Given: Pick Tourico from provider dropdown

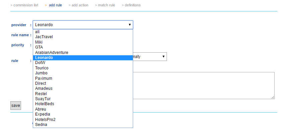Looking at the screenshot, I should tap(83, 68).
